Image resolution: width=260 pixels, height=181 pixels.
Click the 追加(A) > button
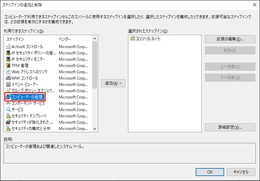tap(113, 83)
